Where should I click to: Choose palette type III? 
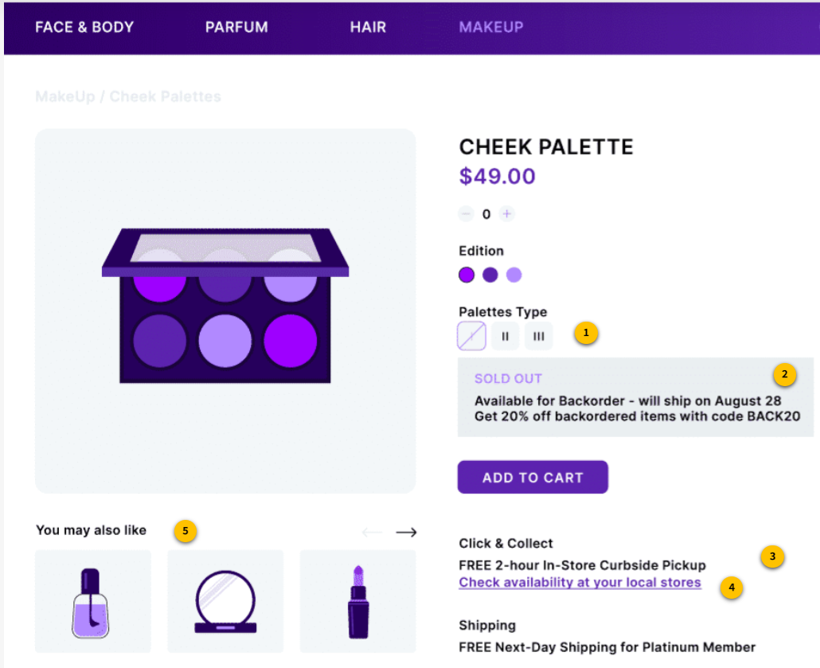pyautogui.click(x=538, y=336)
